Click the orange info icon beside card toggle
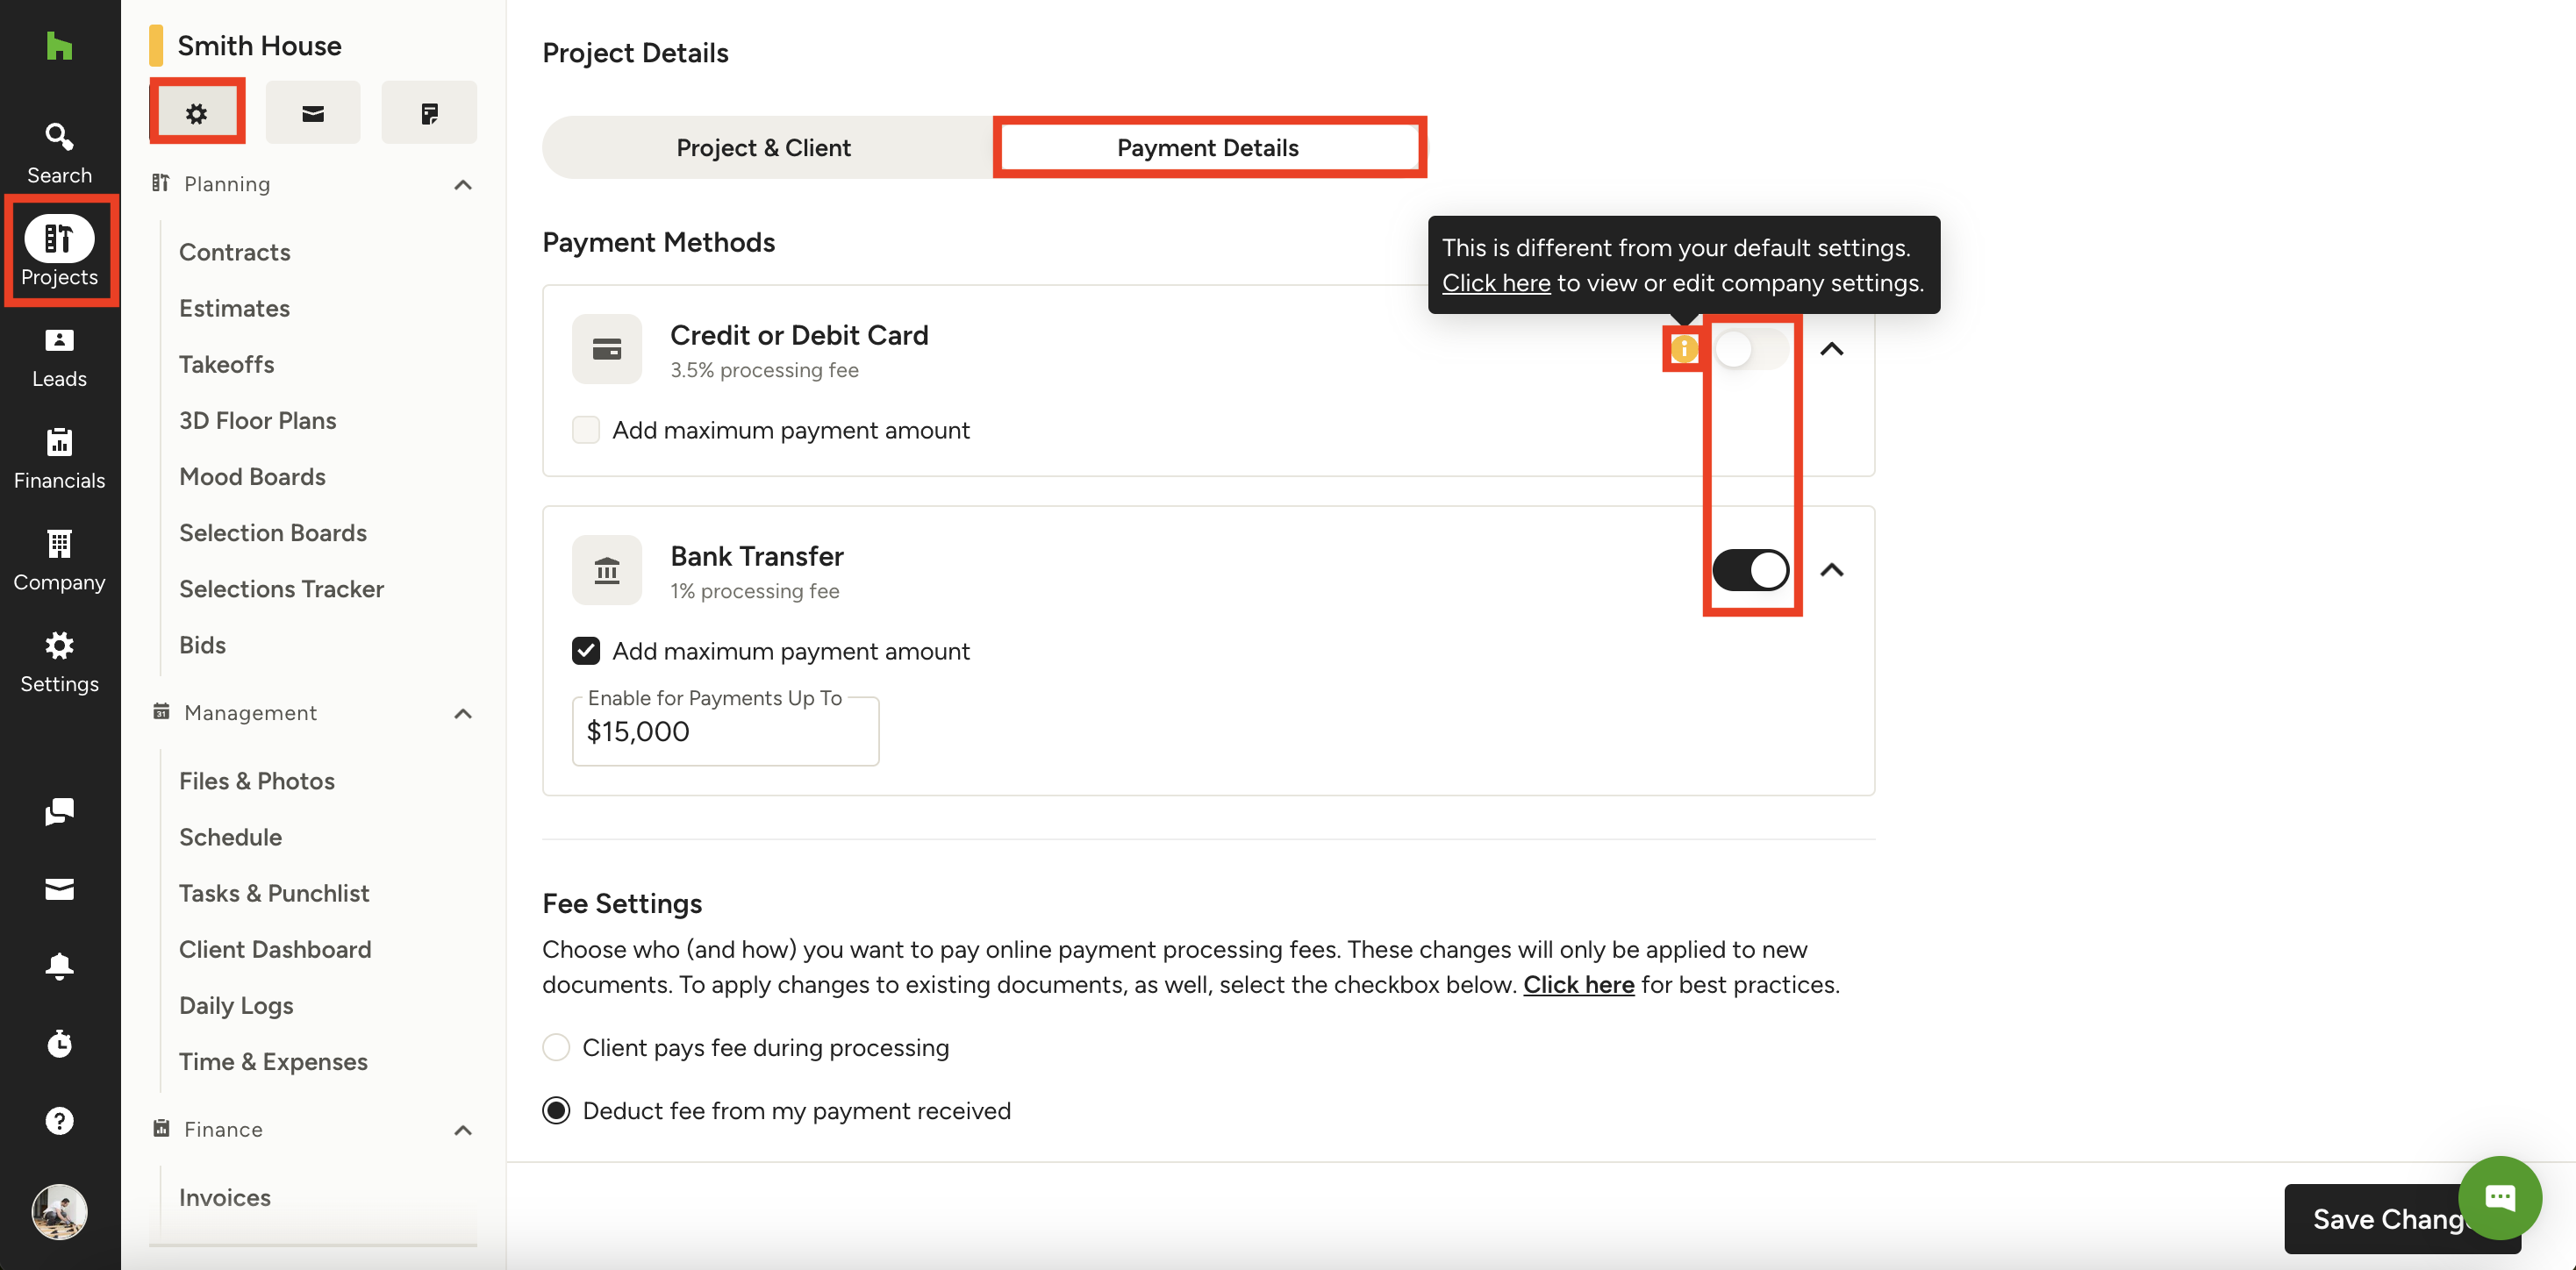The width and height of the screenshot is (2576, 1270). pyautogui.click(x=1684, y=348)
